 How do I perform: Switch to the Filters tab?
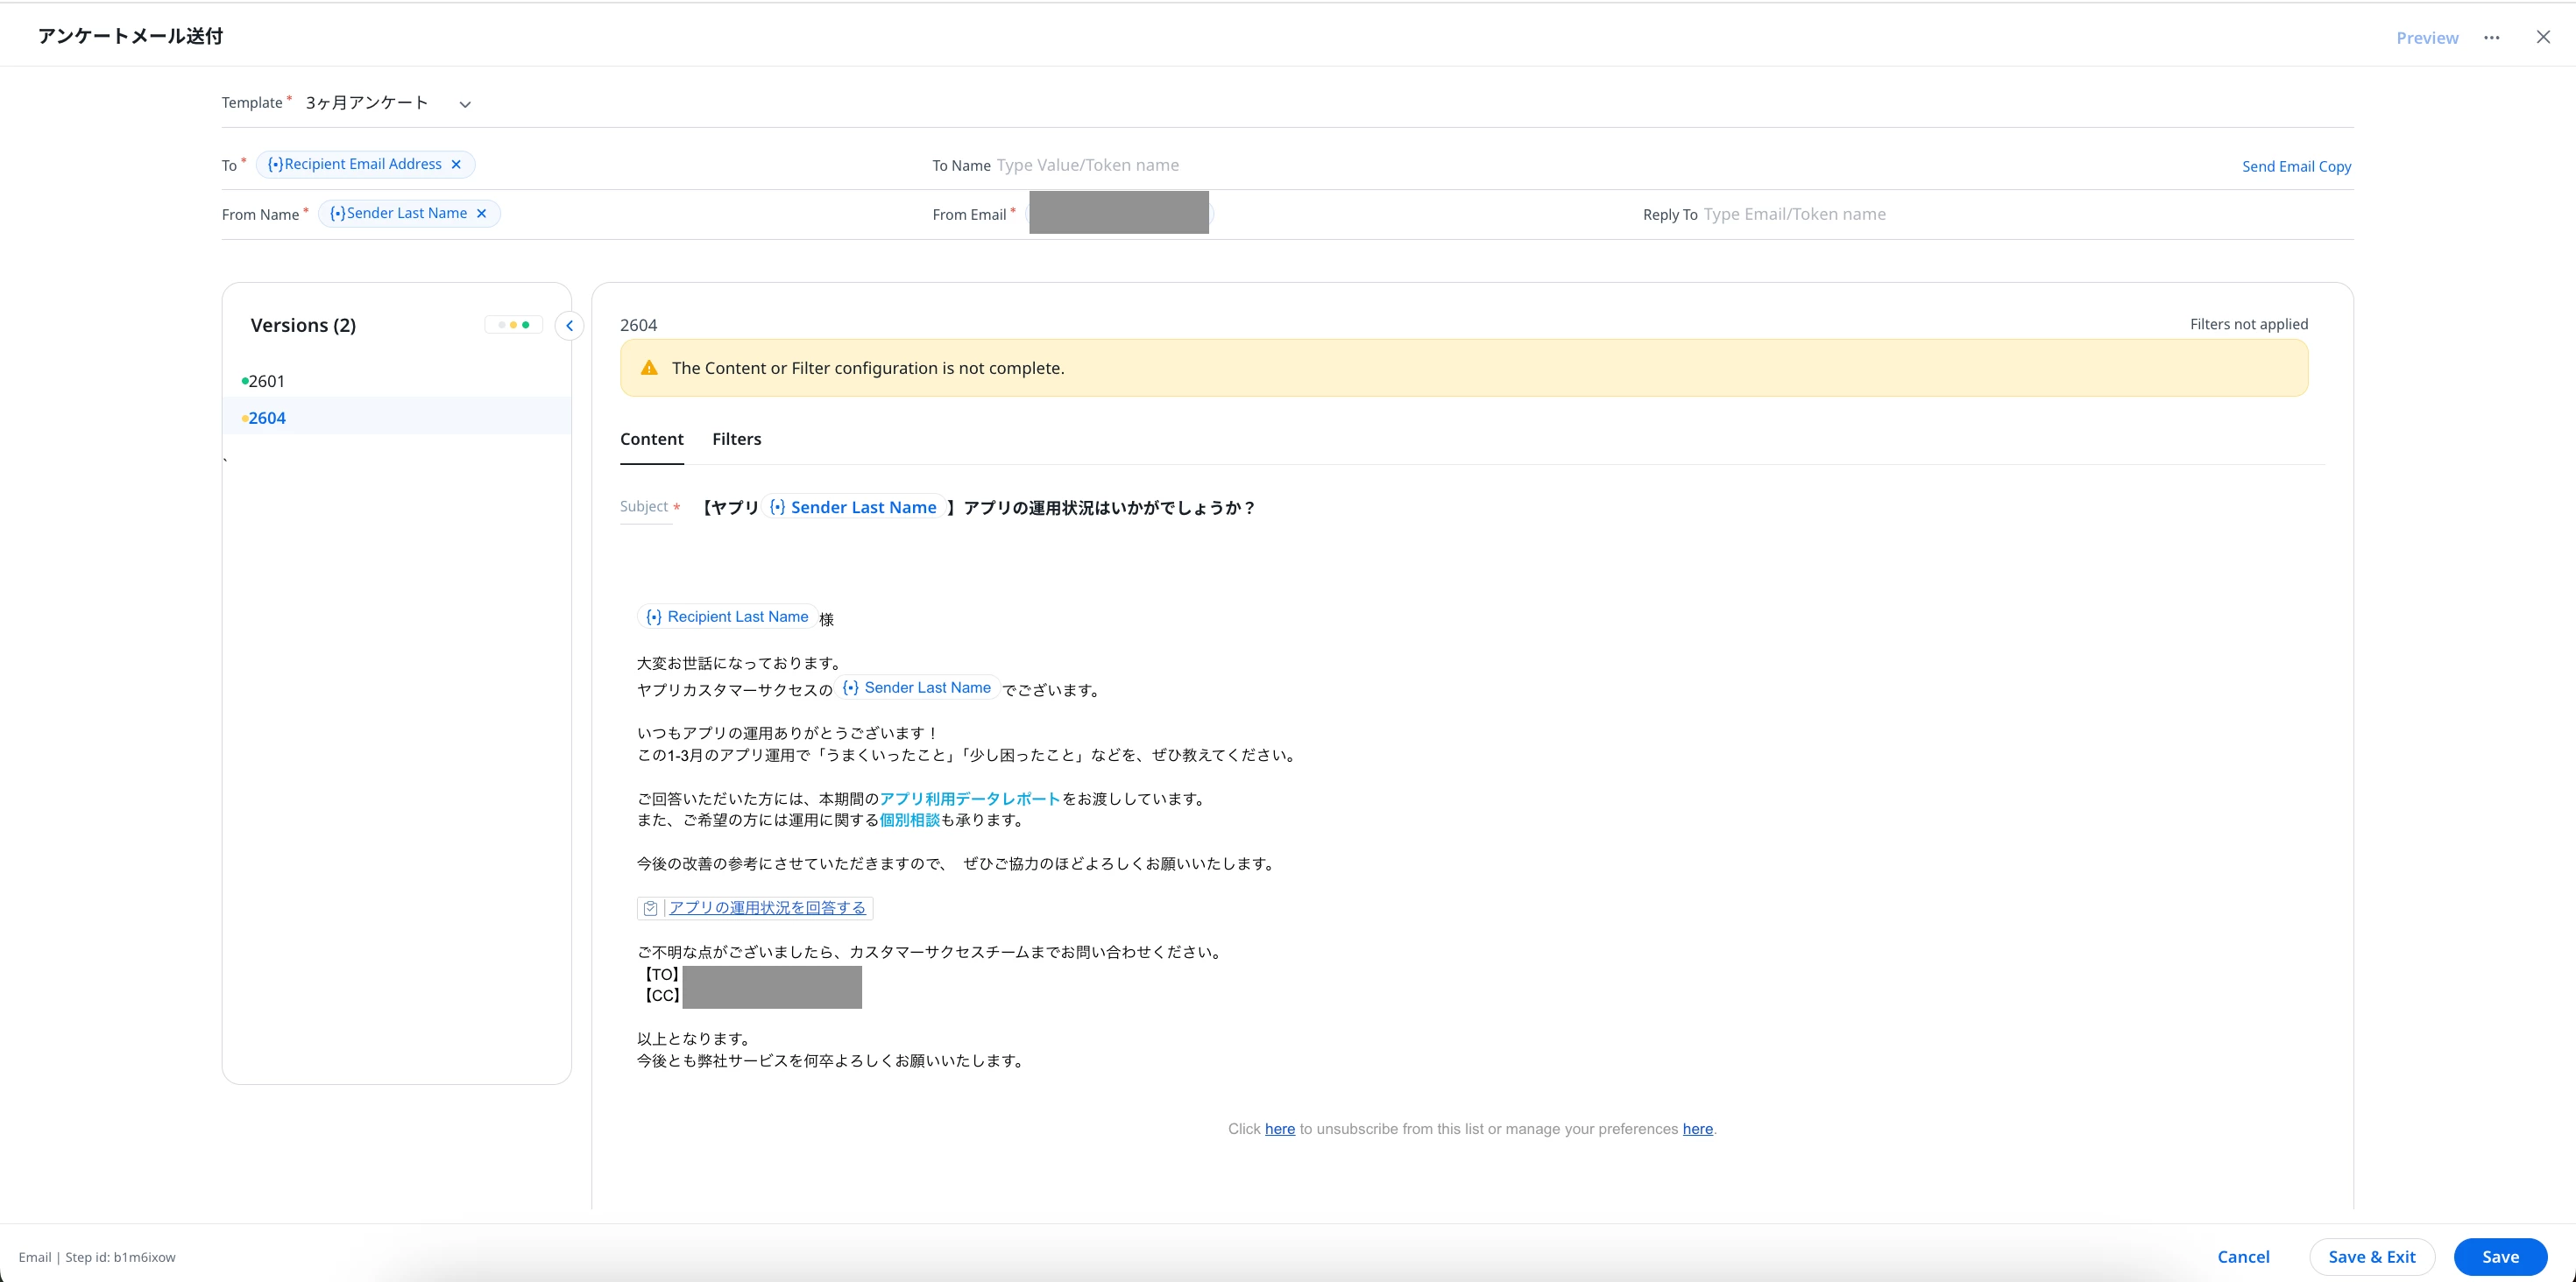point(736,440)
